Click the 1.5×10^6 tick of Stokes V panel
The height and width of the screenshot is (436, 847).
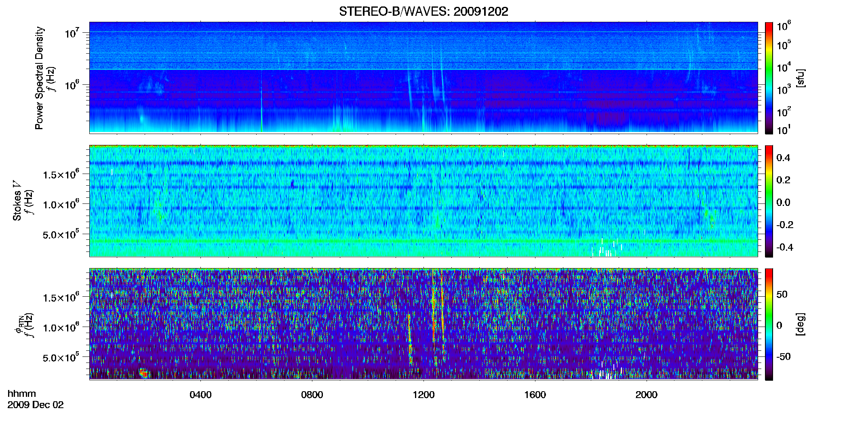click(61, 174)
